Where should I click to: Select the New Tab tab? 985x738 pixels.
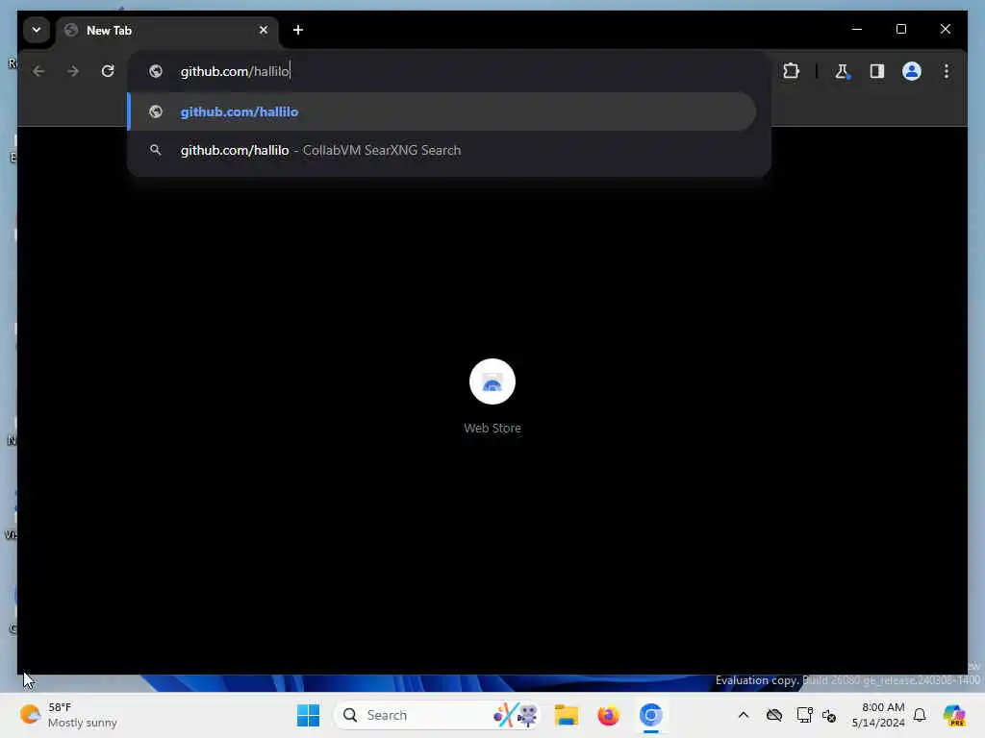167,30
